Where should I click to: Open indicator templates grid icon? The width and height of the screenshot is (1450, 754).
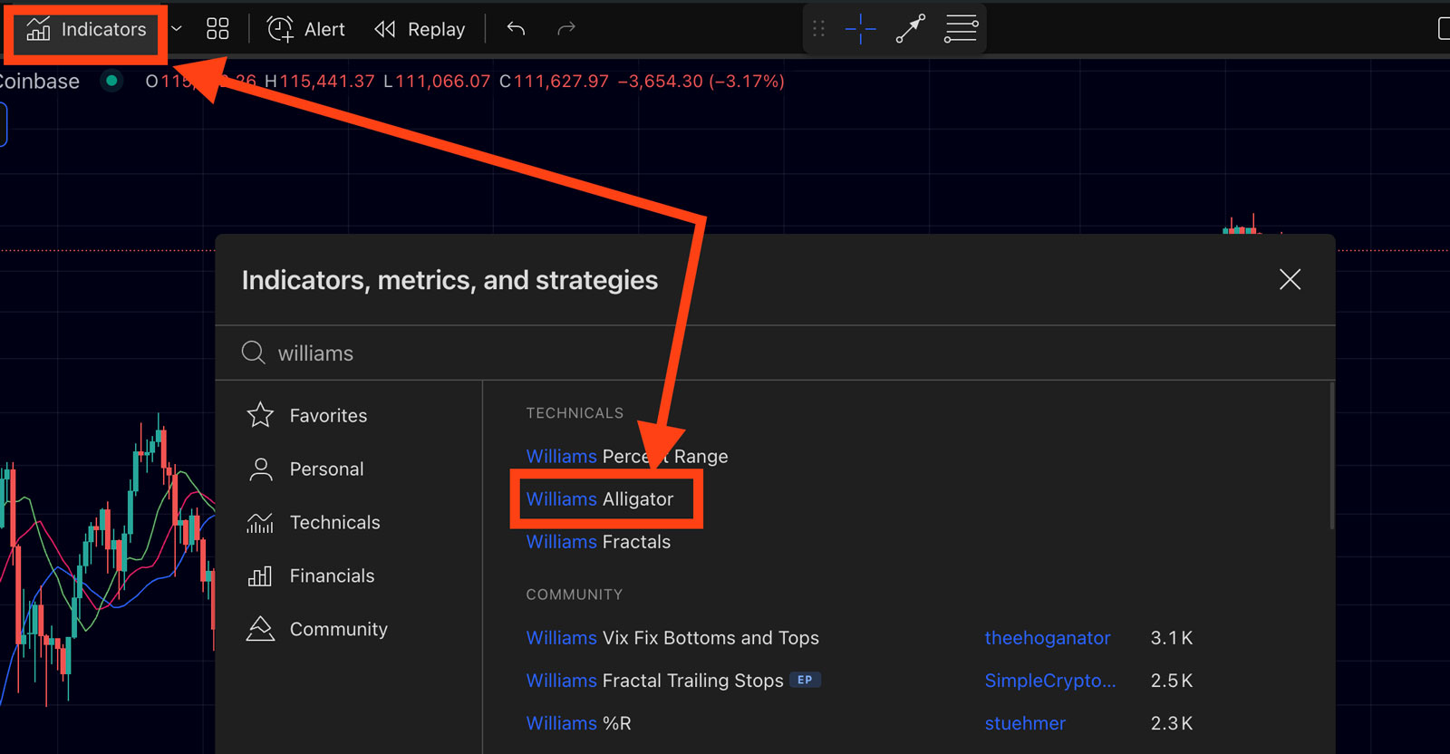[x=217, y=29]
